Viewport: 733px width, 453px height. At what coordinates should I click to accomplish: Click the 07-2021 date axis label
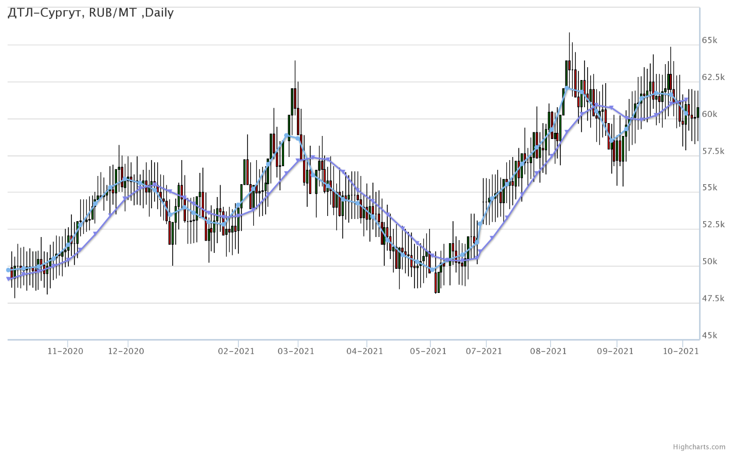[x=484, y=351]
